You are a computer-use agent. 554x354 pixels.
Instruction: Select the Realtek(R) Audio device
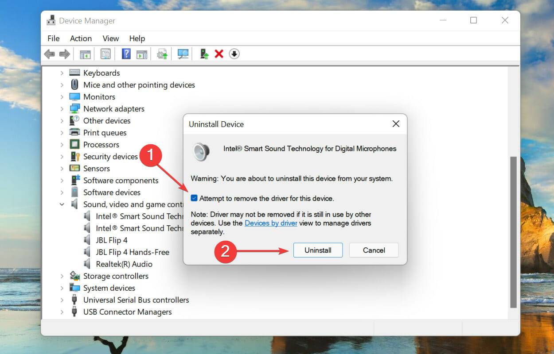tap(125, 264)
